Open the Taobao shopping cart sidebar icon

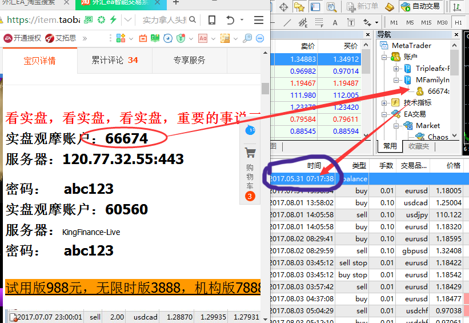pyautogui.click(x=250, y=153)
